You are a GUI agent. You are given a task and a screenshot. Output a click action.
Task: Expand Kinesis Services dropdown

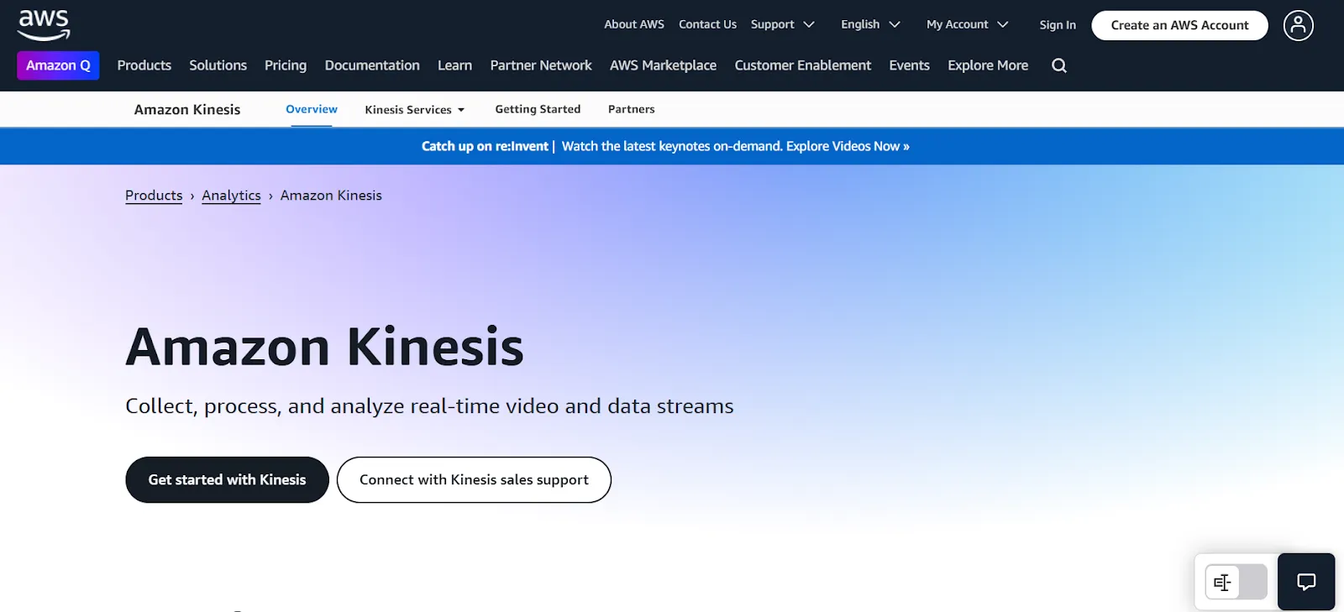(415, 110)
